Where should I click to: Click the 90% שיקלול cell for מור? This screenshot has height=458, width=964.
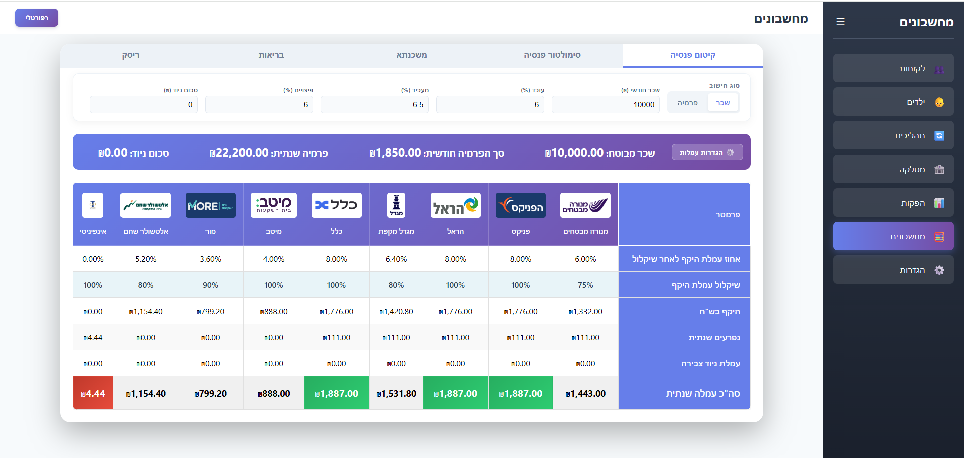pyautogui.click(x=211, y=285)
